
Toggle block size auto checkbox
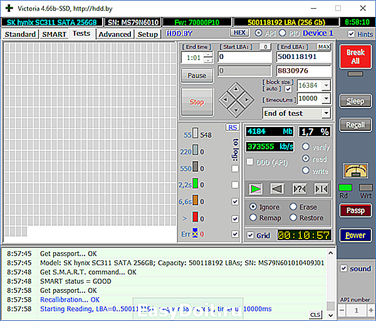point(288,89)
